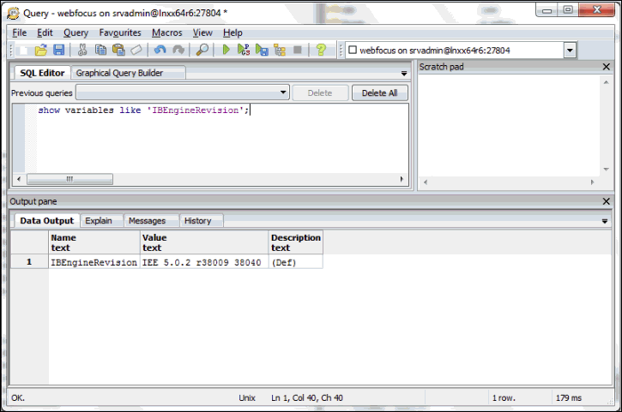Open help with the question mark icon

point(321,50)
